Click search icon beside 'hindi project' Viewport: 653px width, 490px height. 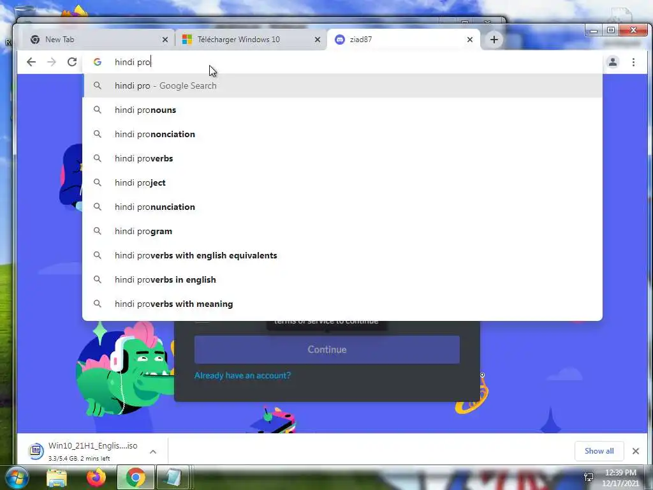[98, 182]
